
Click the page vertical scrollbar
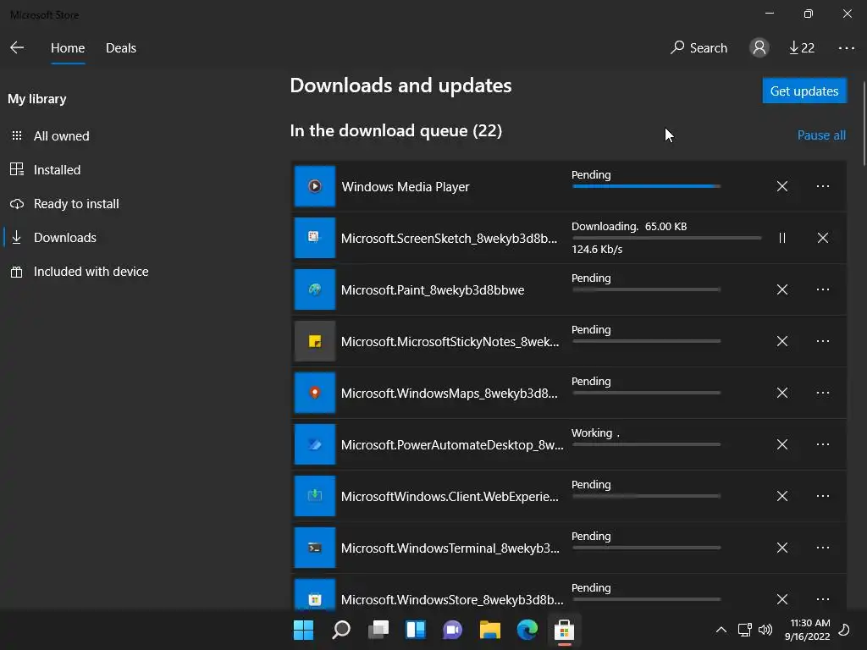864,122
